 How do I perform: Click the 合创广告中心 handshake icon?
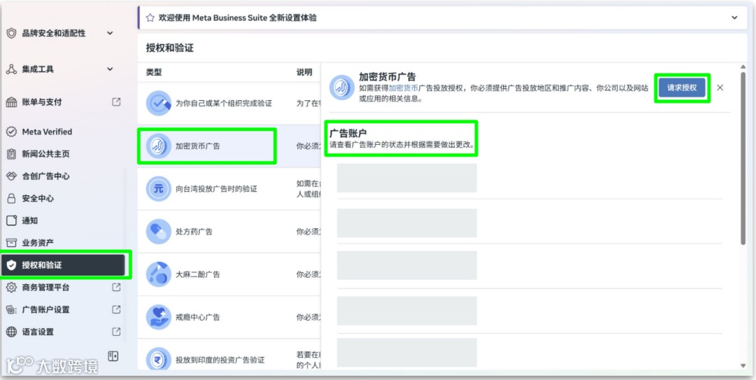pyautogui.click(x=12, y=176)
